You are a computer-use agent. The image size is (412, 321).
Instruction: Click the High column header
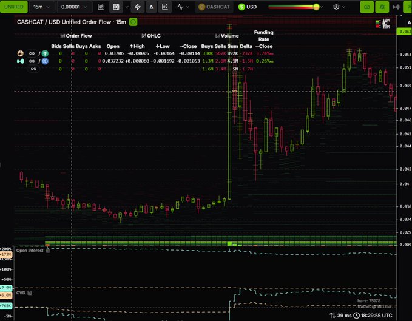(x=137, y=46)
